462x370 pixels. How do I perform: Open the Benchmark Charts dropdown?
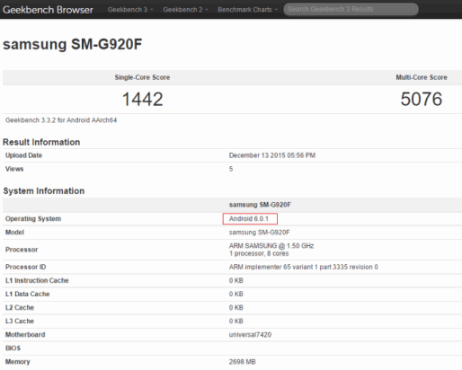(x=247, y=10)
